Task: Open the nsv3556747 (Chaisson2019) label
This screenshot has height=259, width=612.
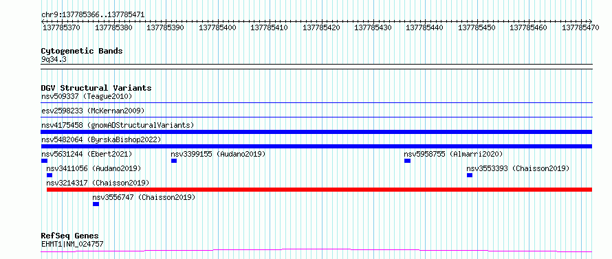Action: [x=144, y=197]
